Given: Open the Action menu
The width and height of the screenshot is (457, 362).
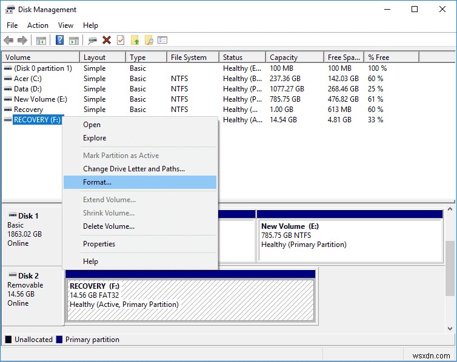Looking at the screenshot, I should click(38, 25).
